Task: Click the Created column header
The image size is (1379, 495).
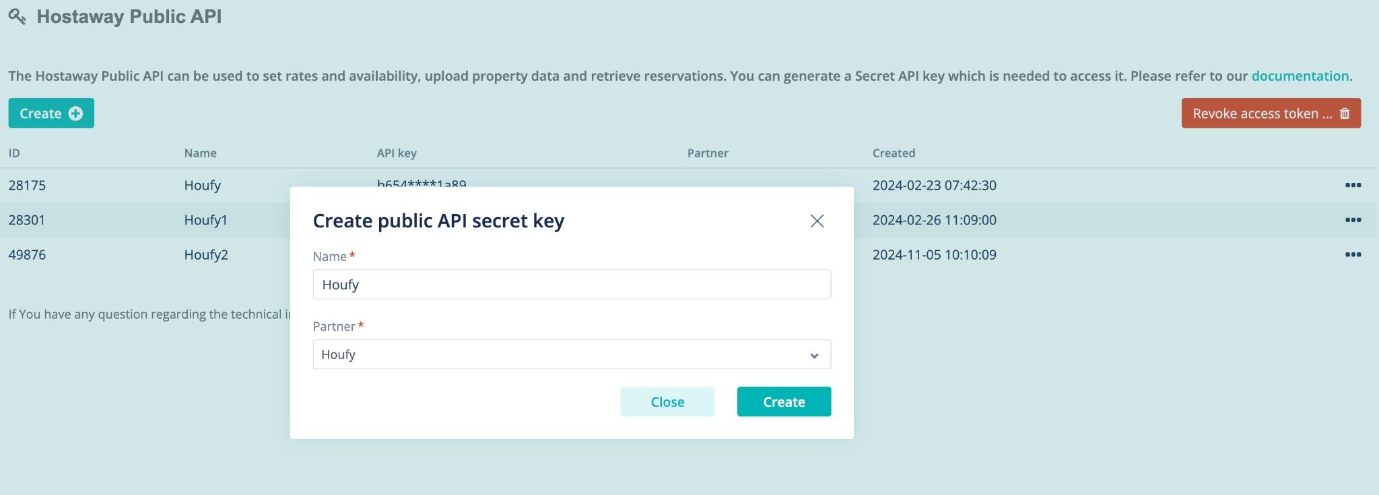Action: tap(894, 153)
